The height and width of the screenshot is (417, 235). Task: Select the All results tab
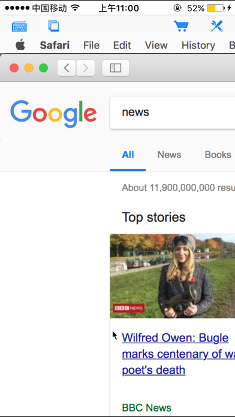pyautogui.click(x=128, y=155)
